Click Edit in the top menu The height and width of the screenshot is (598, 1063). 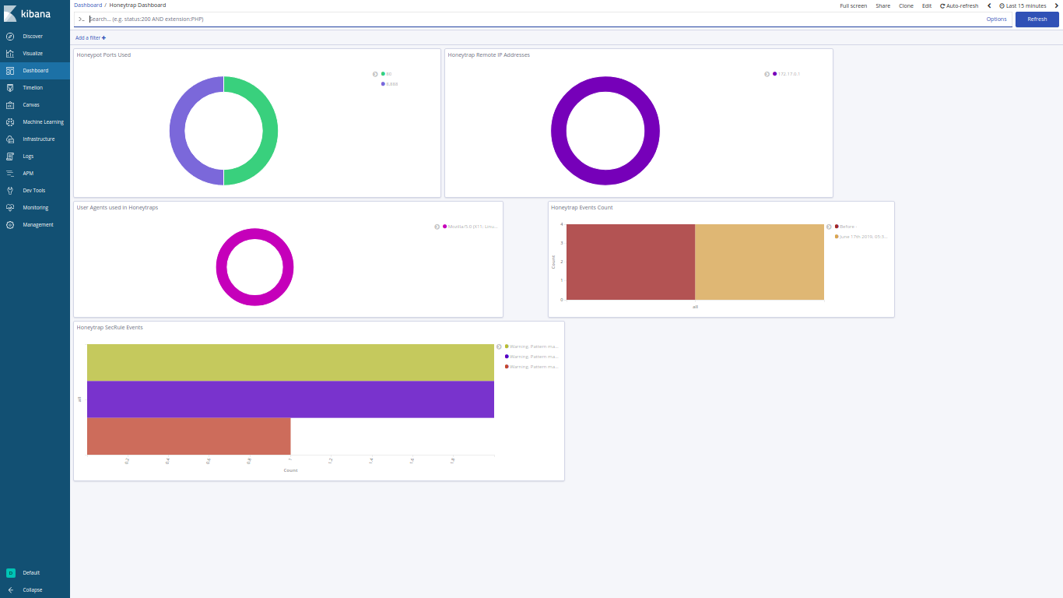coord(926,5)
